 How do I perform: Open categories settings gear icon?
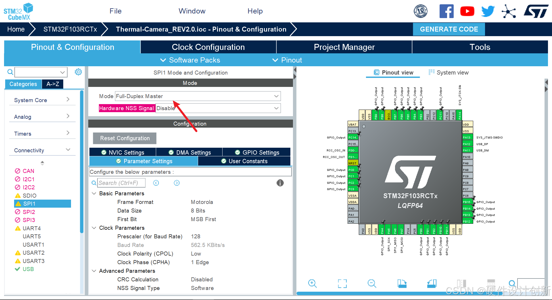[x=78, y=72]
